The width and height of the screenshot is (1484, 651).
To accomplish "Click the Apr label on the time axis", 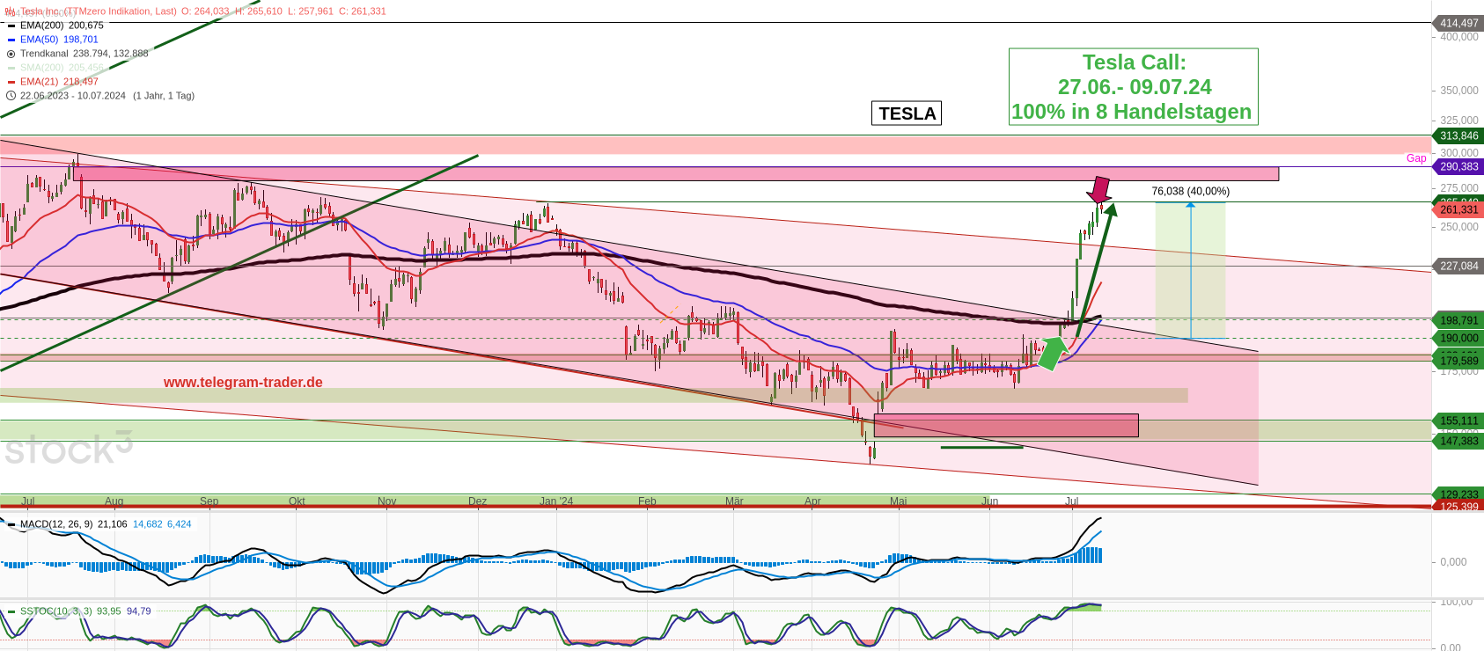I will (812, 501).
